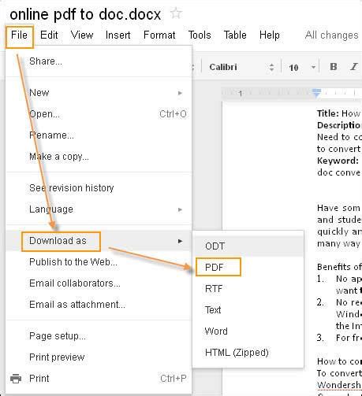Open Page setup...

[x=99, y=336]
